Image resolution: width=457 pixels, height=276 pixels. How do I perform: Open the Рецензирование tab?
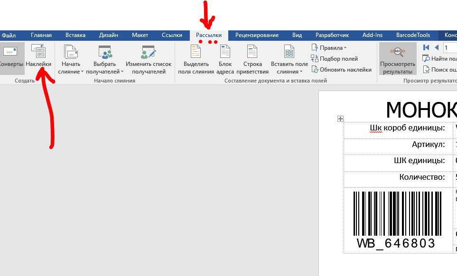[x=257, y=35]
